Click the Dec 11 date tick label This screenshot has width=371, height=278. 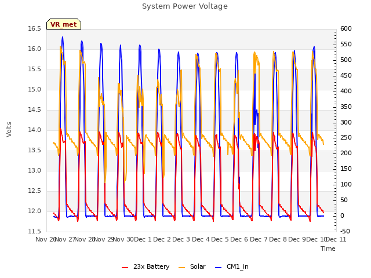336,239
